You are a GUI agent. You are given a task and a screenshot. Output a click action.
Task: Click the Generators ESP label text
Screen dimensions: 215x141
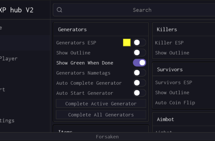tap(76, 43)
